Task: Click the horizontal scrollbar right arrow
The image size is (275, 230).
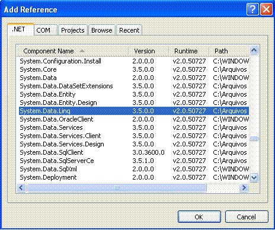Action: [244, 187]
